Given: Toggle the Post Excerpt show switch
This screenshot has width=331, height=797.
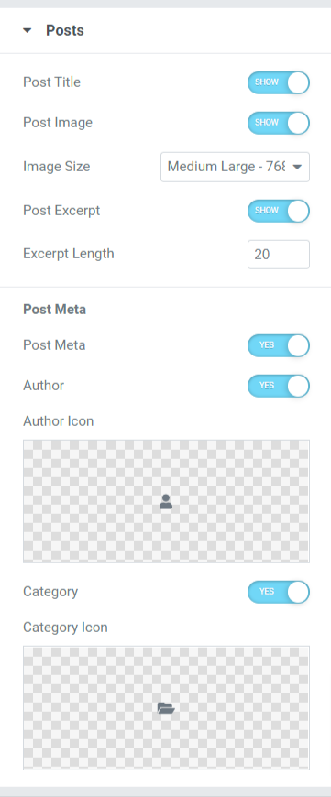Looking at the screenshot, I should [x=279, y=211].
